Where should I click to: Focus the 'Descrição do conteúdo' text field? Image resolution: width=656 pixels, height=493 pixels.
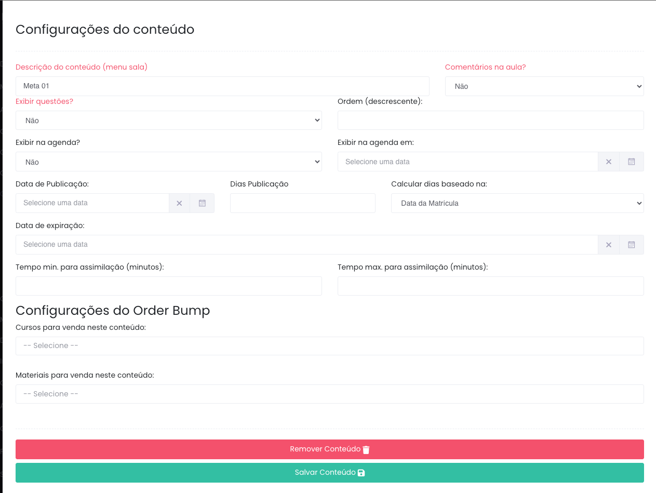(222, 86)
